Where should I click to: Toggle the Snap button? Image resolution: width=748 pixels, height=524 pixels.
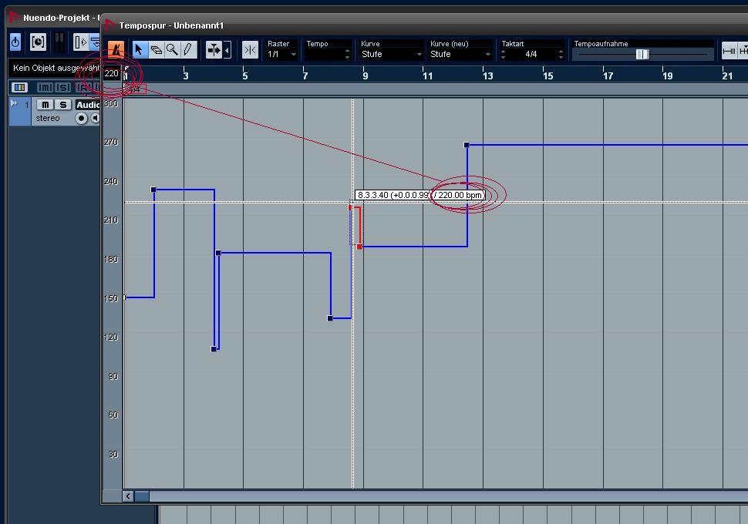click(x=250, y=49)
